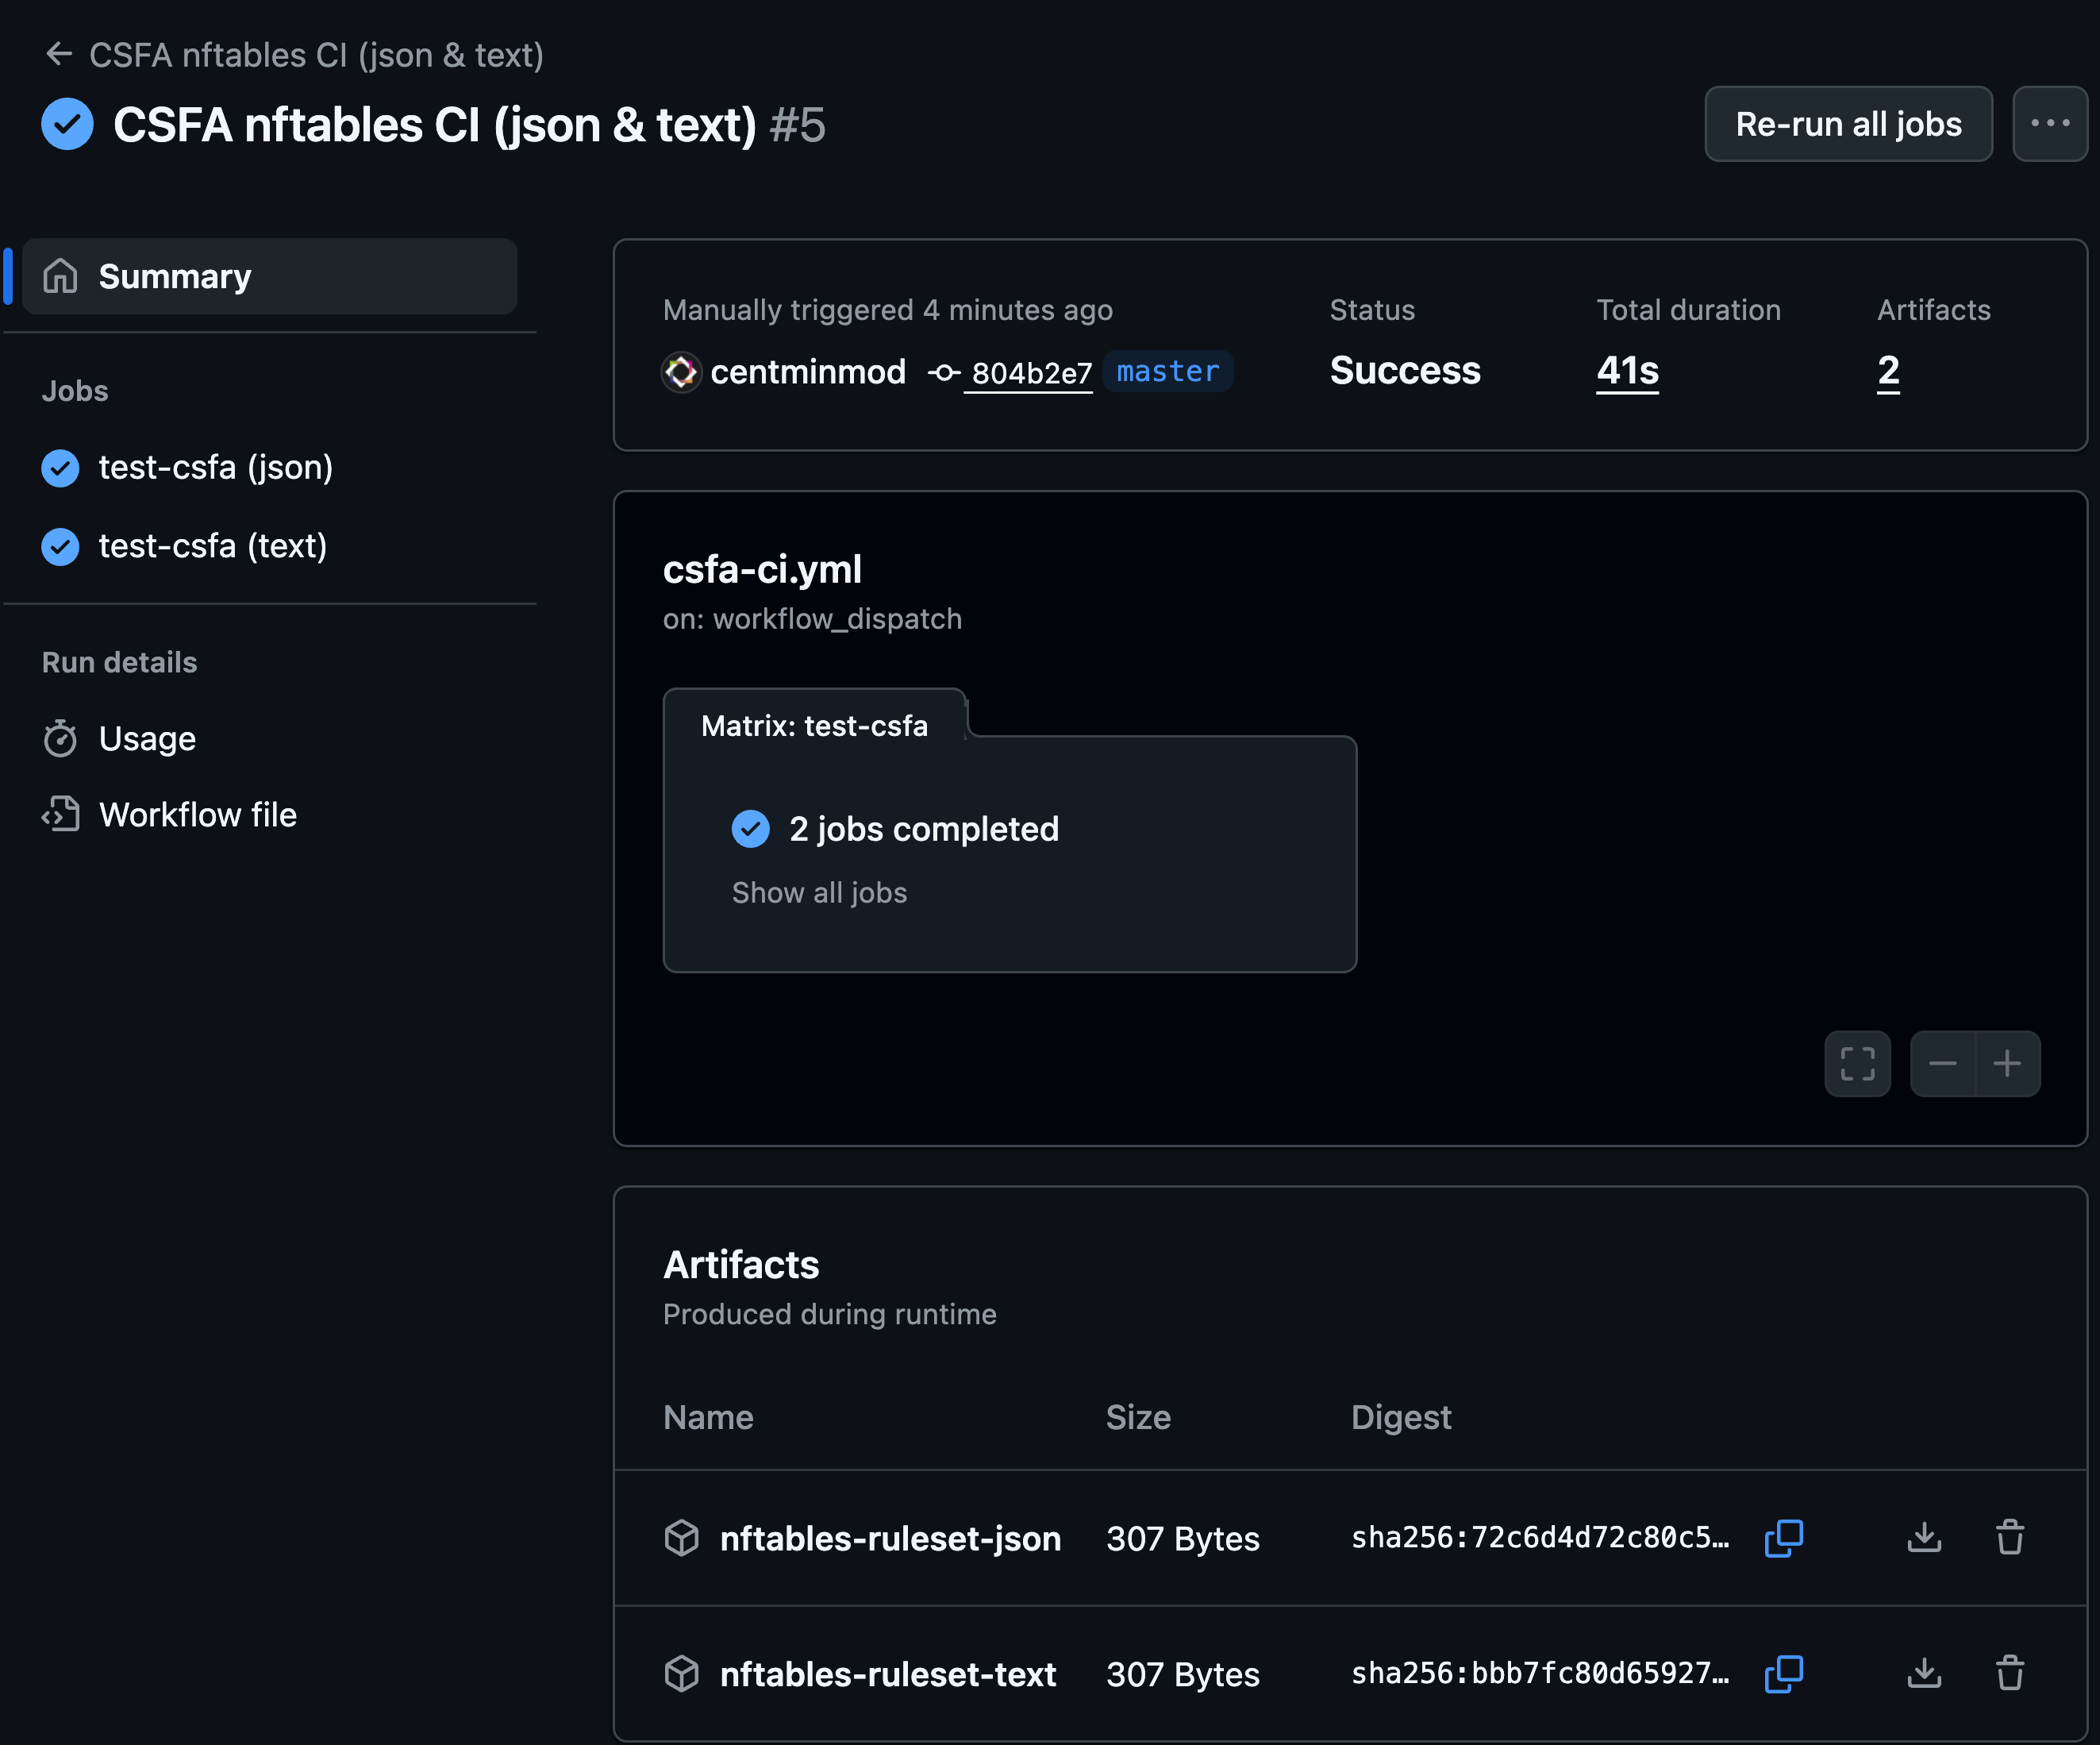The width and height of the screenshot is (2100, 1745).
Task: Click the sha256:72c6d4d72c80c5 digest text
Action: click(x=1540, y=1538)
